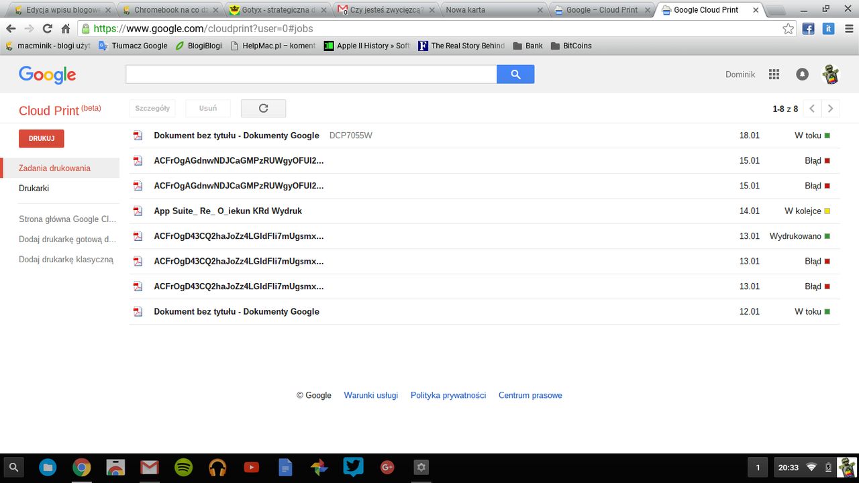The height and width of the screenshot is (483, 859).
Task: Open the Bank bookmarks folder
Action: pos(527,46)
